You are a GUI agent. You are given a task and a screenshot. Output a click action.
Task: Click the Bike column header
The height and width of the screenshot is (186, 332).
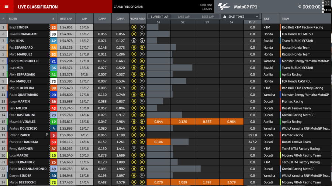coord(266,18)
